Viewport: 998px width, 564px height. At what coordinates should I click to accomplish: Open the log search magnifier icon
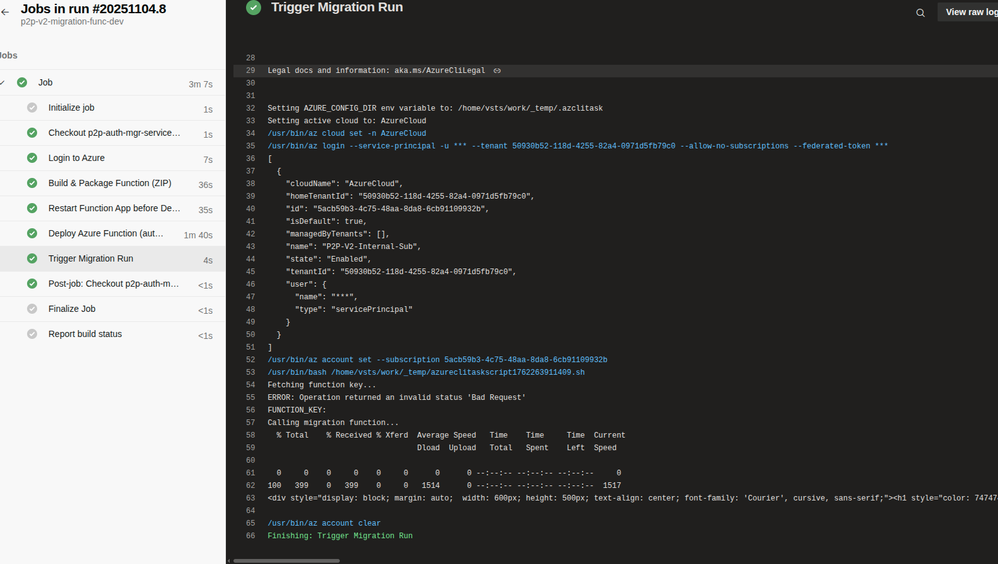click(920, 13)
